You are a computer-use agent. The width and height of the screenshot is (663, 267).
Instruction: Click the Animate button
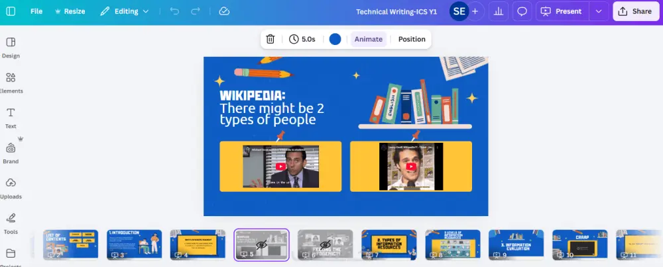(368, 39)
